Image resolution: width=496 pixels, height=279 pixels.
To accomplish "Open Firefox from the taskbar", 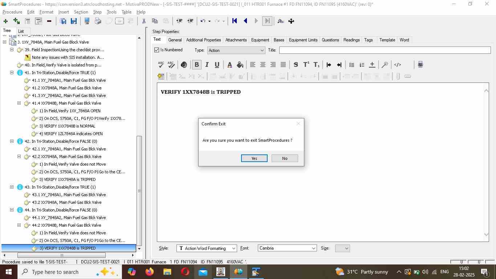I will click(149, 272).
